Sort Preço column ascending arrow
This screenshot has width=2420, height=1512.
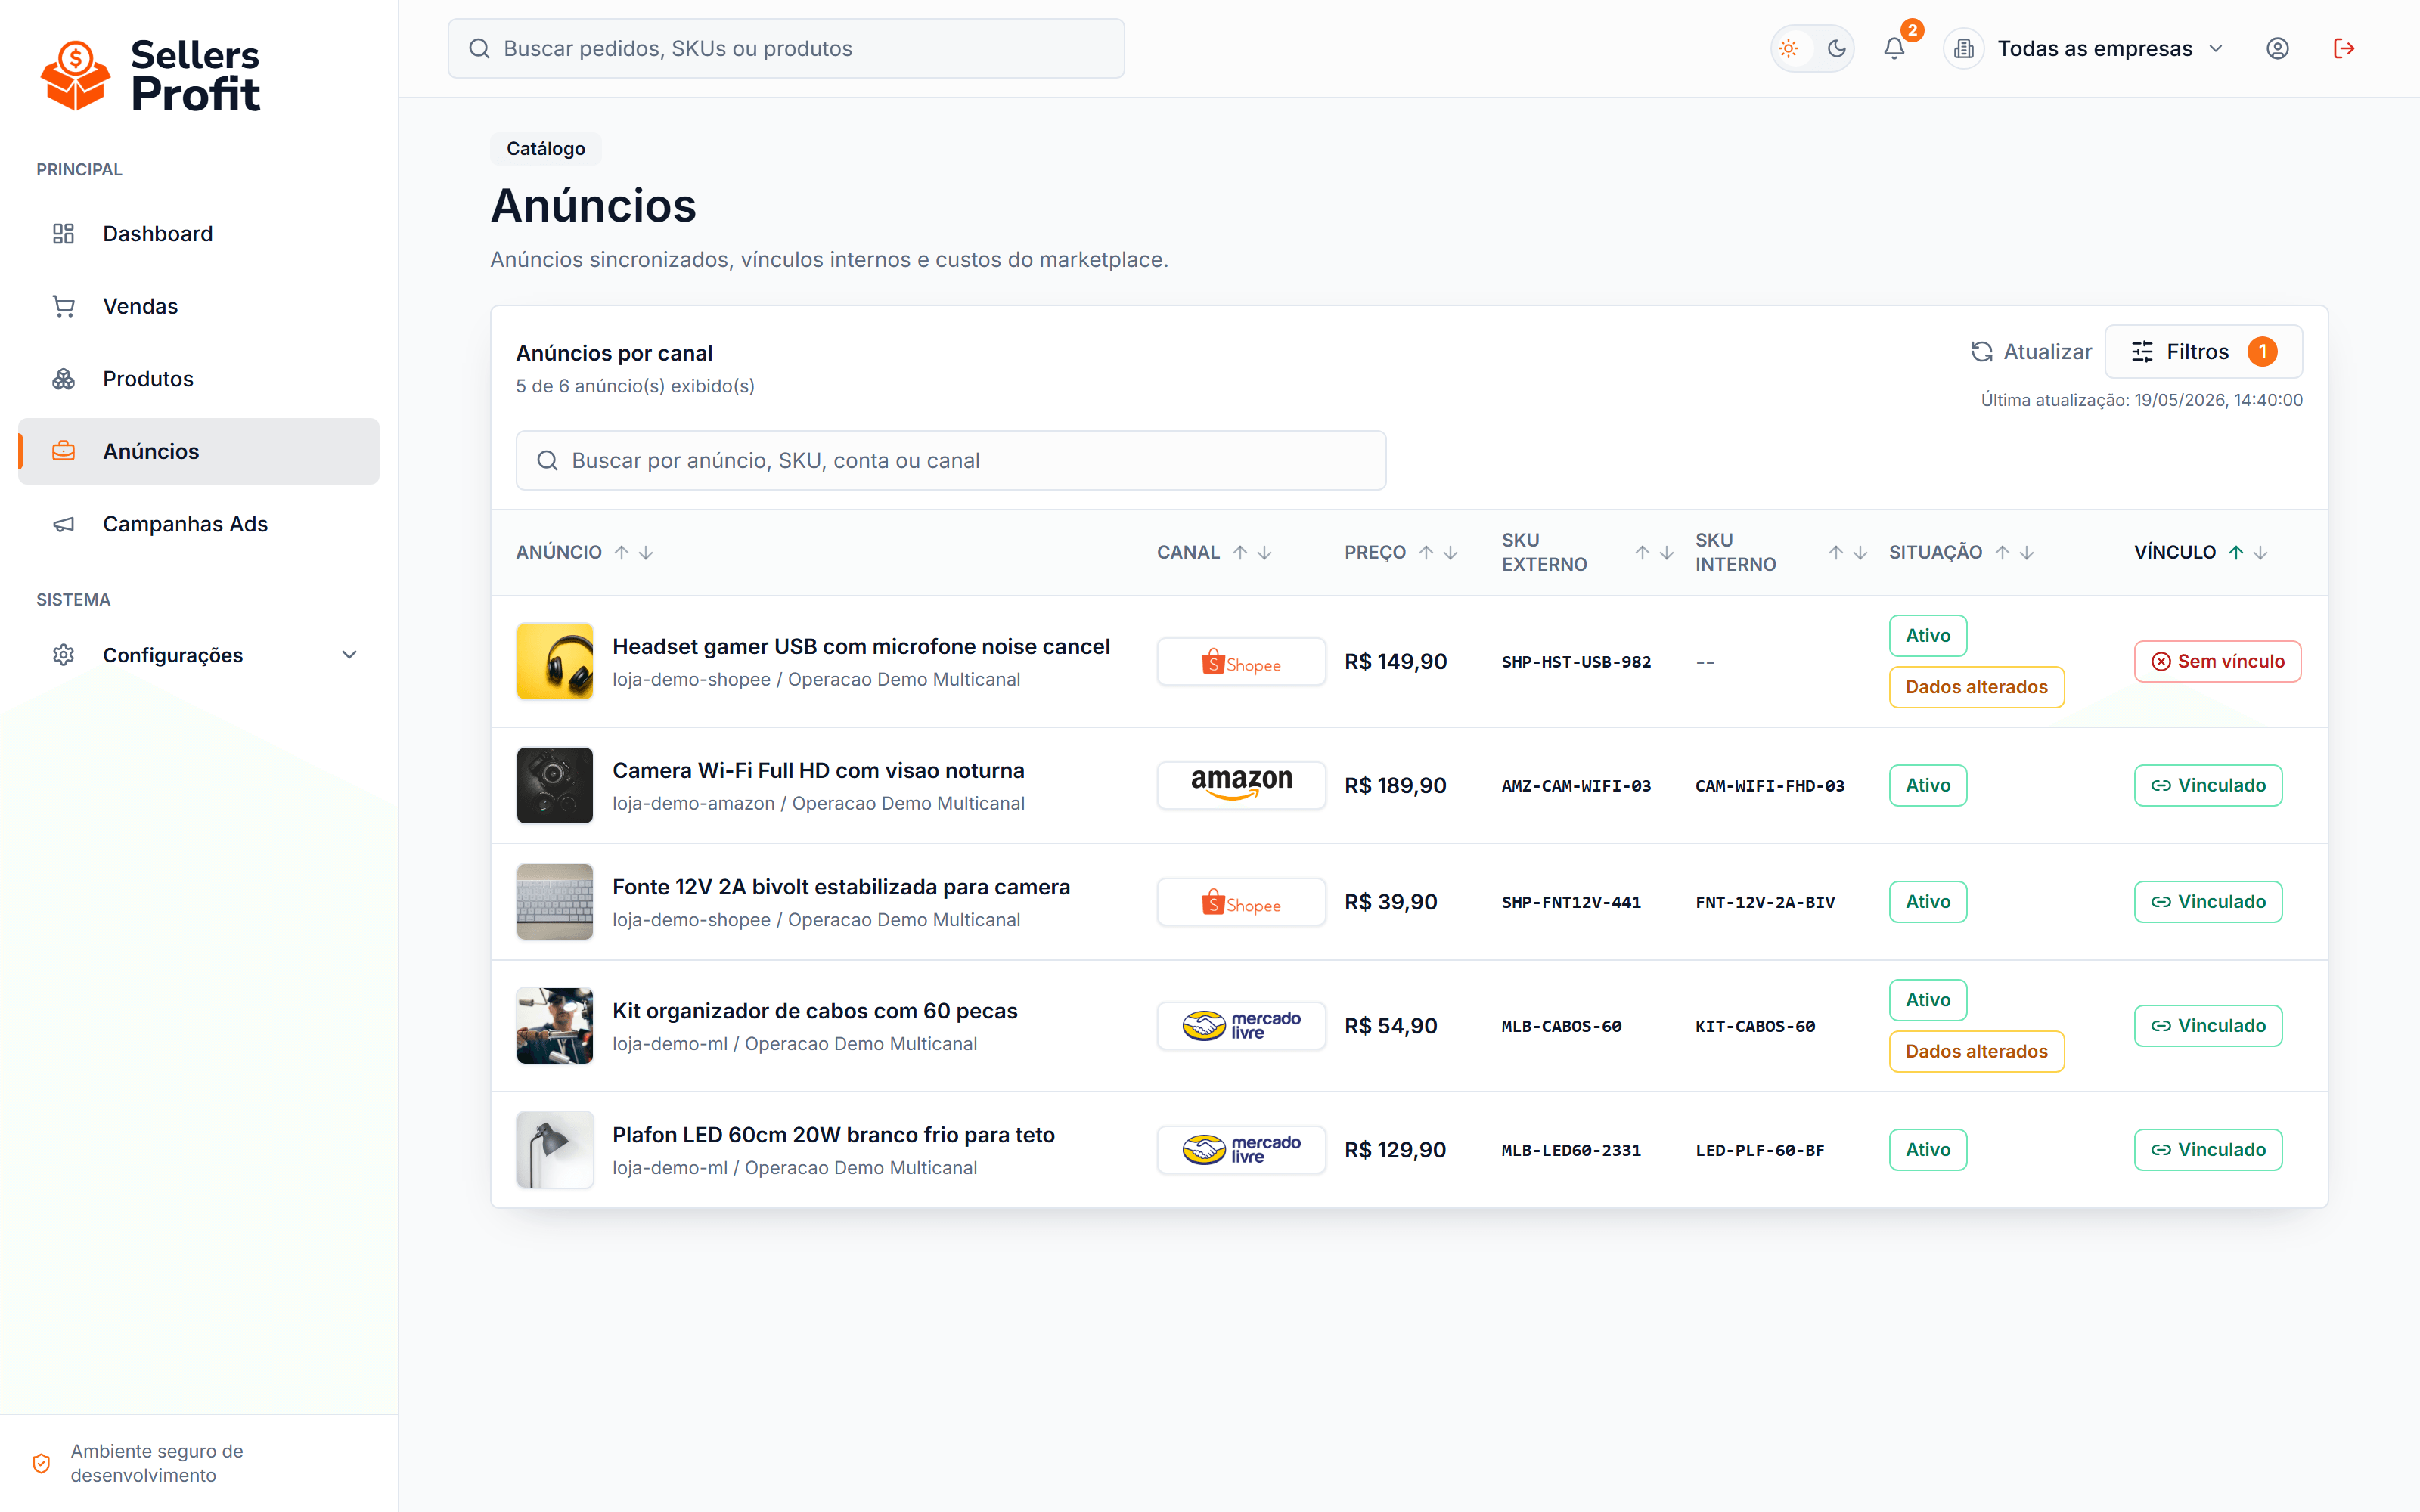[1426, 552]
